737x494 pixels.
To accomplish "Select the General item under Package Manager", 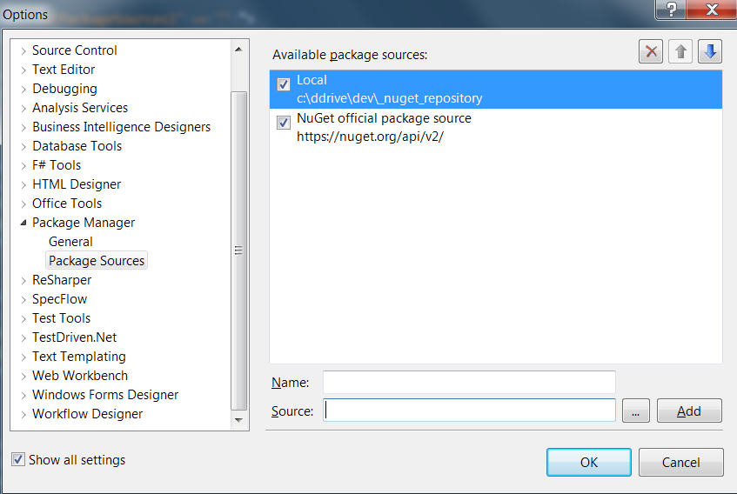I will [x=70, y=242].
